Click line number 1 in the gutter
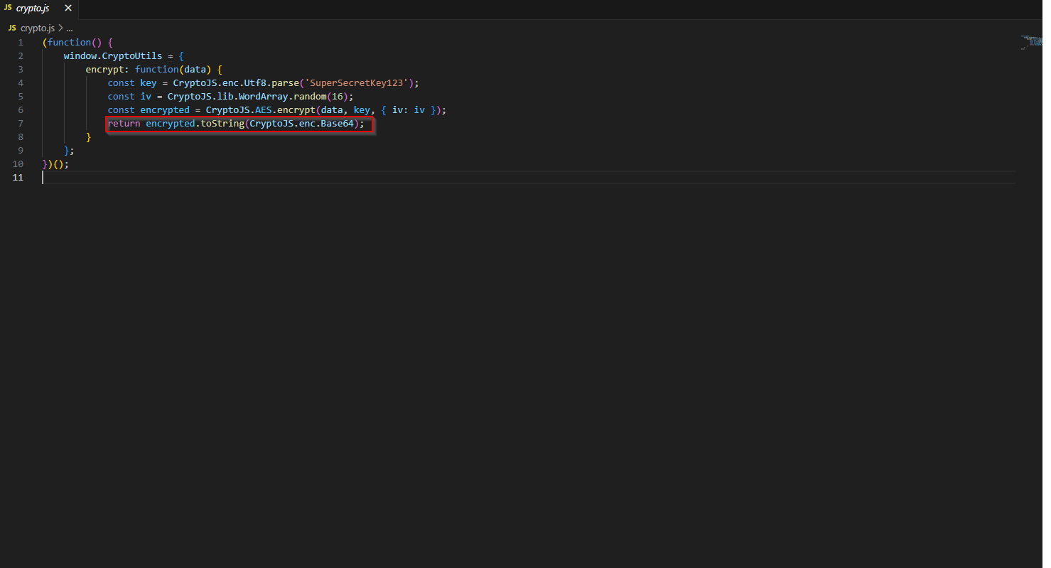The width and height of the screenshot is (1051, 568). [x=21, y=43]
